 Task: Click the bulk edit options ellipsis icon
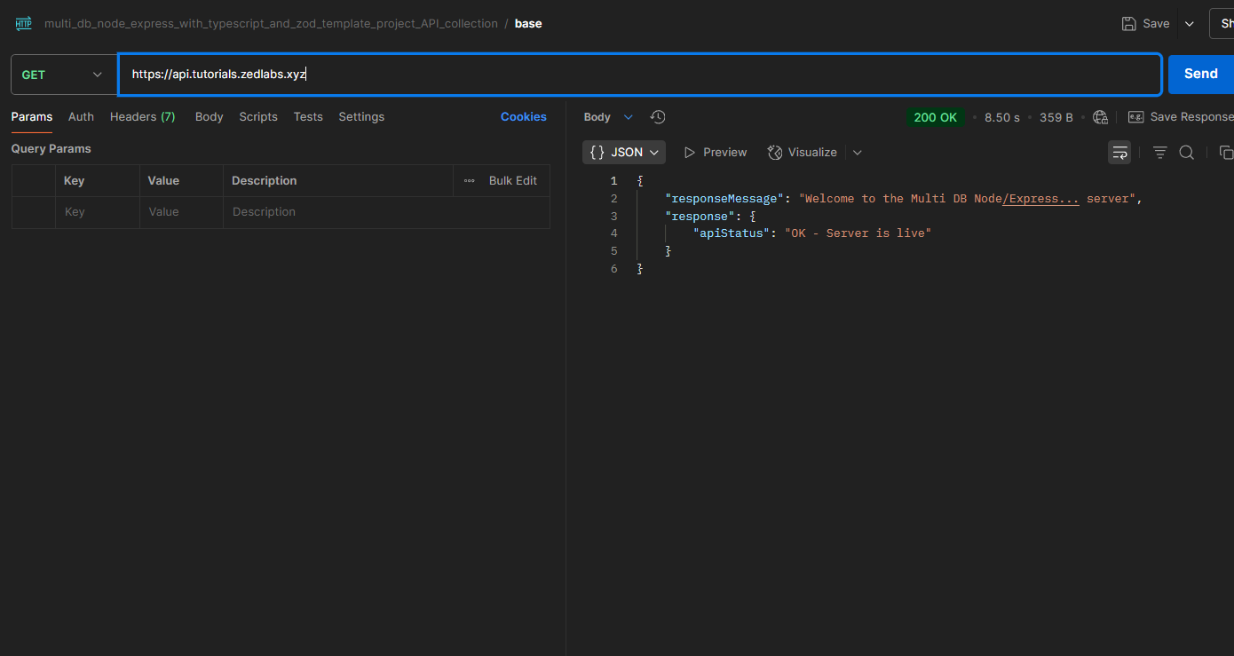469,181
